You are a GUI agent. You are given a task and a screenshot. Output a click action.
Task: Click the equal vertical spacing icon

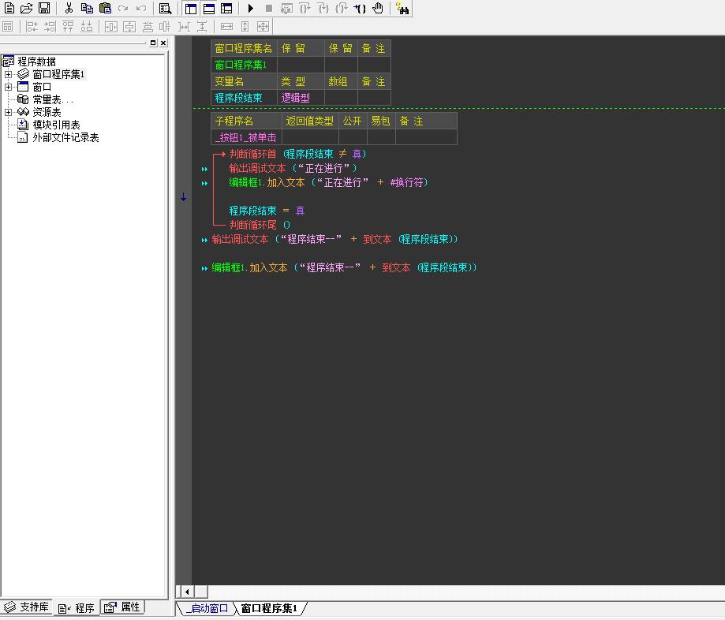click(x=202, y=26)
